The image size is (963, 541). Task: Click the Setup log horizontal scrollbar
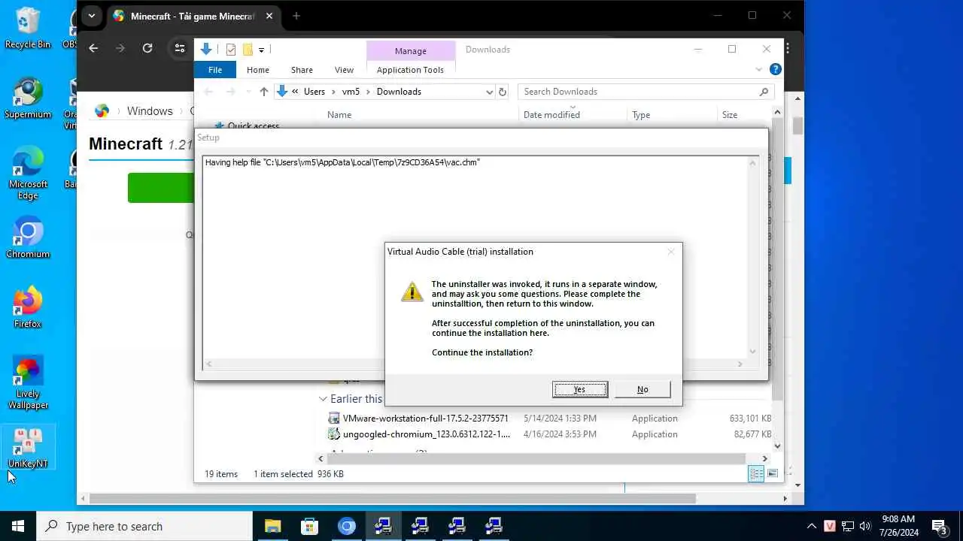[474, 364]
